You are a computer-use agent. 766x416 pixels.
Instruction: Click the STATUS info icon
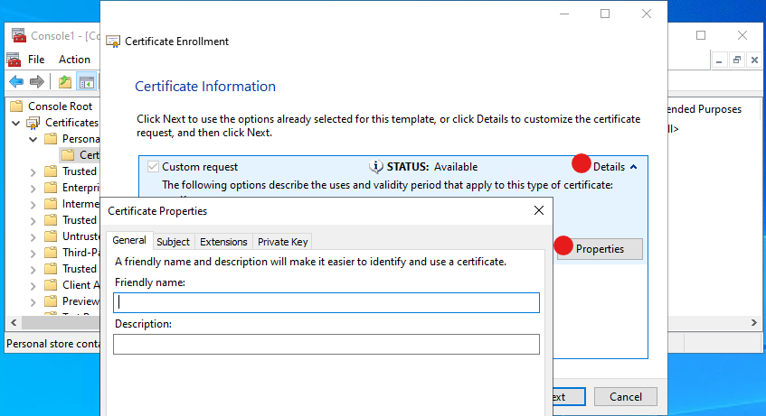tap(375, 167)
